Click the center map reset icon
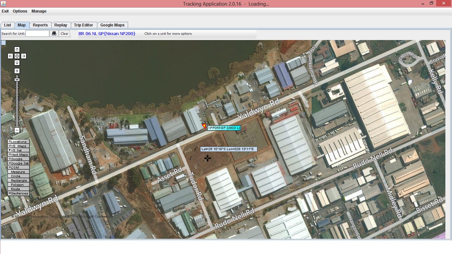Viewport: 452px width, 254px height. [x=17, y=56]
